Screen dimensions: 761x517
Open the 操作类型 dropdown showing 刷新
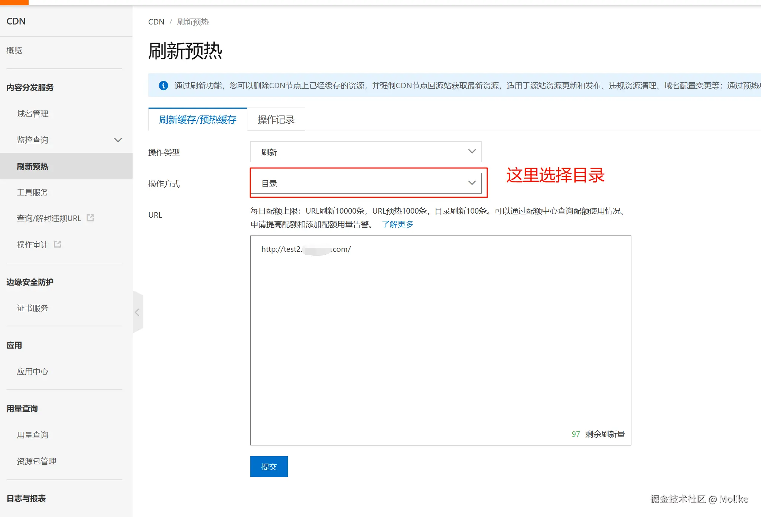[x=365, y=152]
